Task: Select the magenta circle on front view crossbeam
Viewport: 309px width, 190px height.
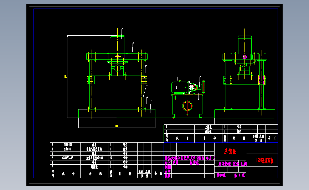Action: [x=118, y=57]
